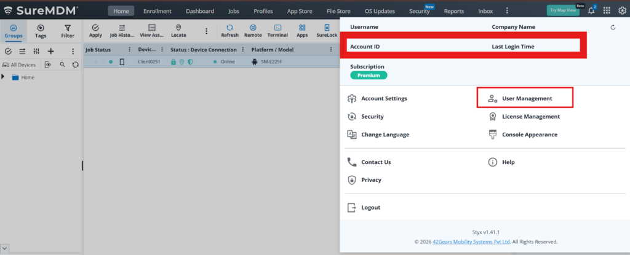Open the Terminal tool

pyautogui.click(x=277, y=31)
